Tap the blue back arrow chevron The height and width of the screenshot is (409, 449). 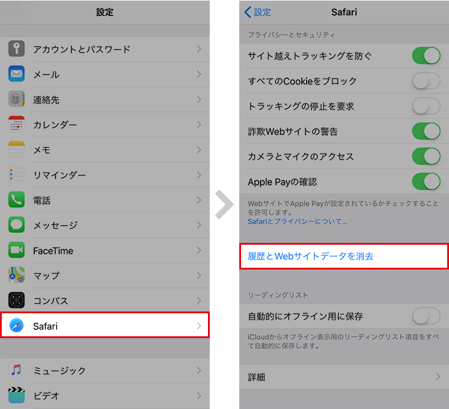(248, 12)
